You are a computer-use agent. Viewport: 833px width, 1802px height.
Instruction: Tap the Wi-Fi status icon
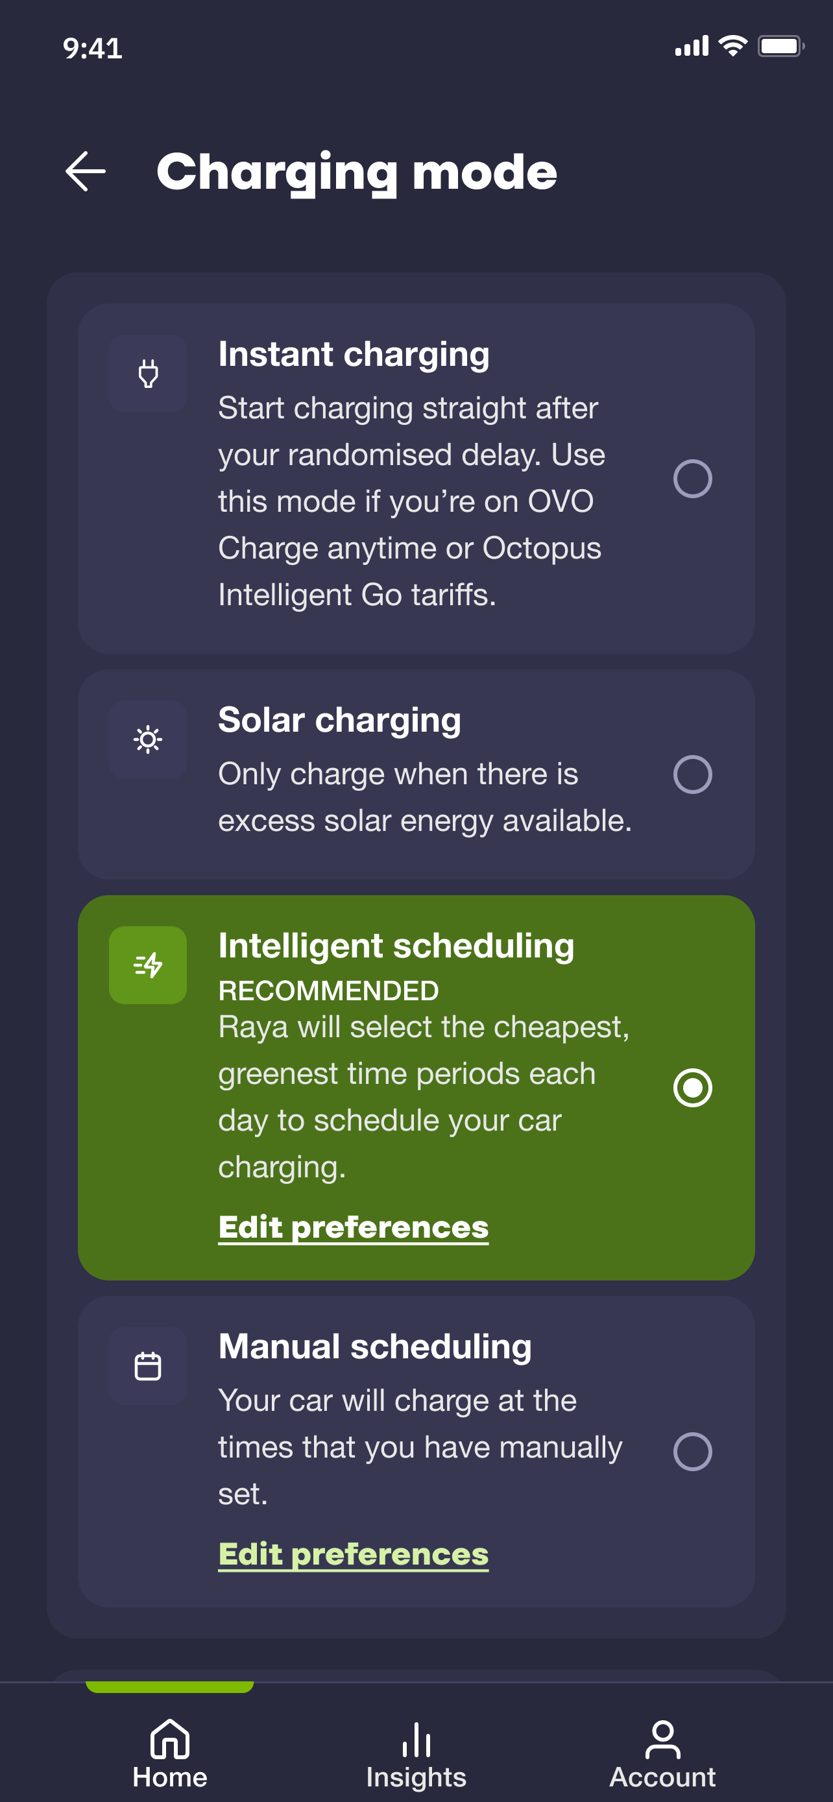point(732,46)
